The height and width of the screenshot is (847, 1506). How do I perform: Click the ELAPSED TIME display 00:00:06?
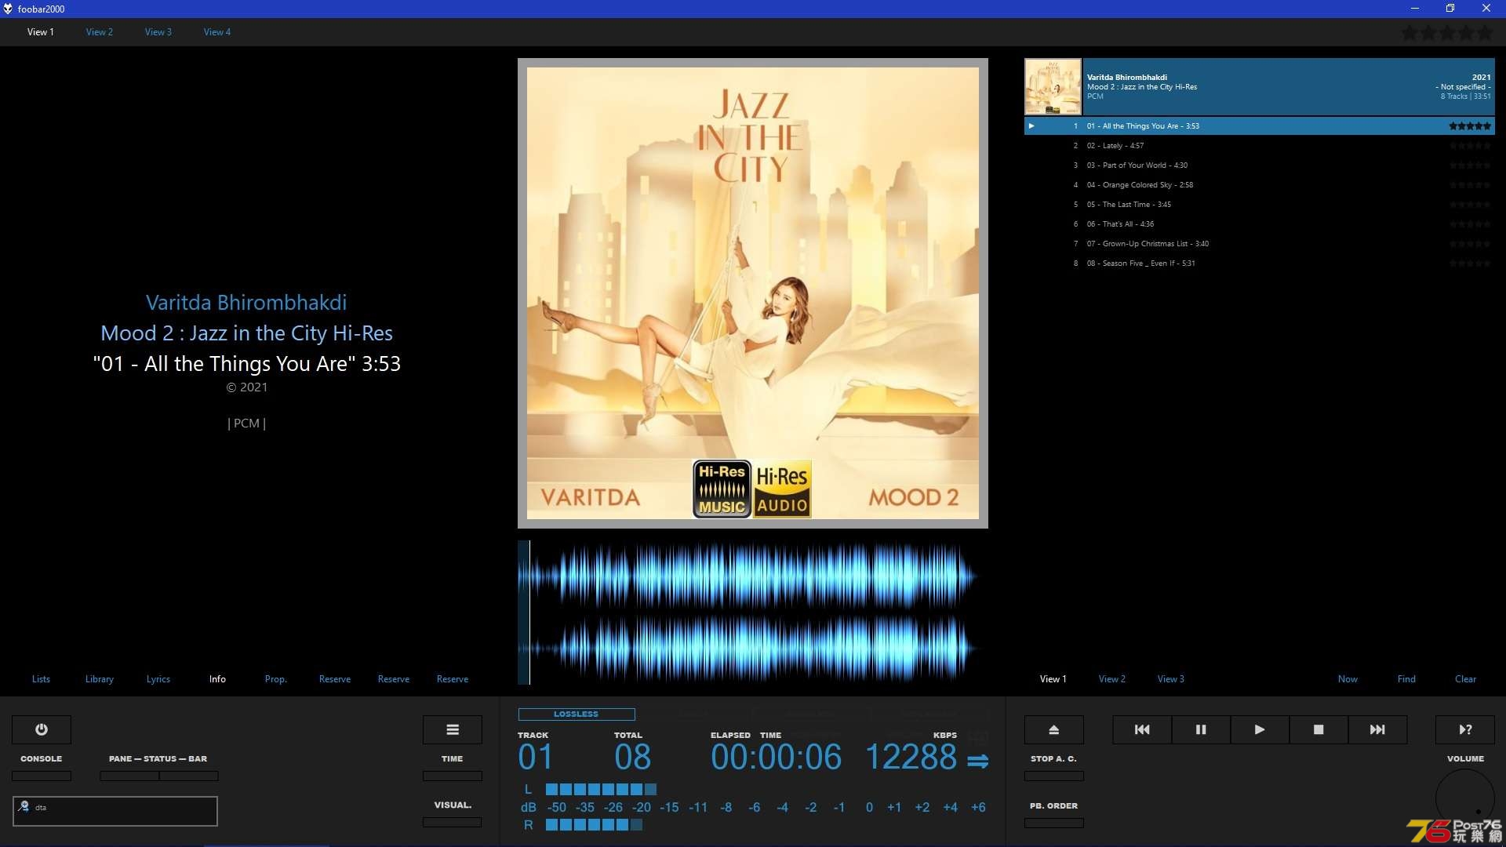[x=776, y=758]
